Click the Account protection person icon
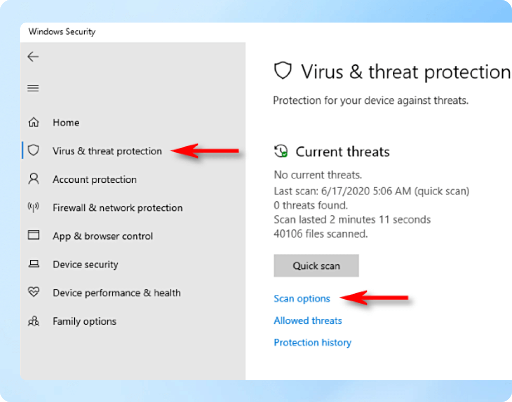The width and height of the screenshot is (512, 402). point(34,179)
